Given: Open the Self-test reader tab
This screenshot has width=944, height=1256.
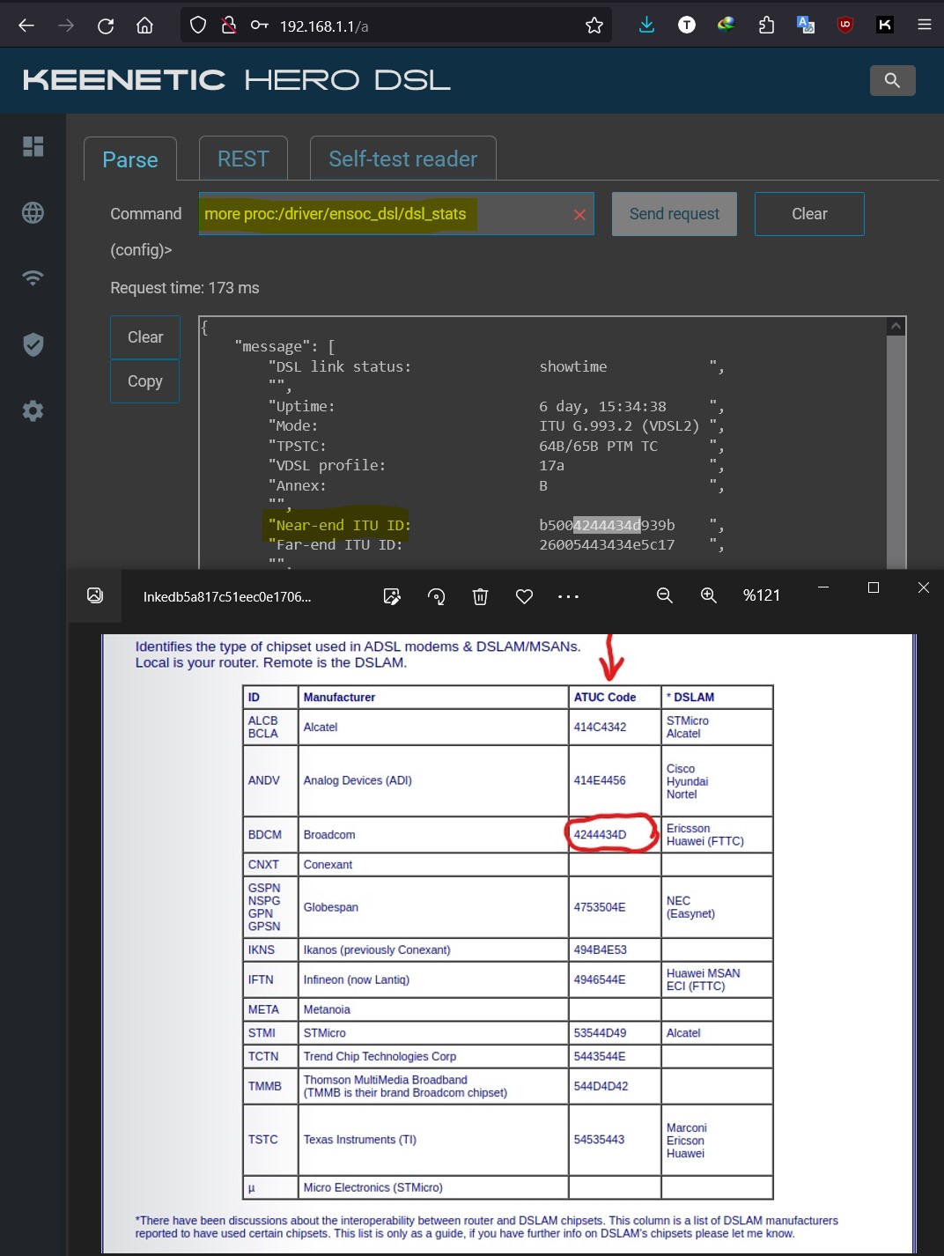Looking at the screenshot, I should coord(403,159).
